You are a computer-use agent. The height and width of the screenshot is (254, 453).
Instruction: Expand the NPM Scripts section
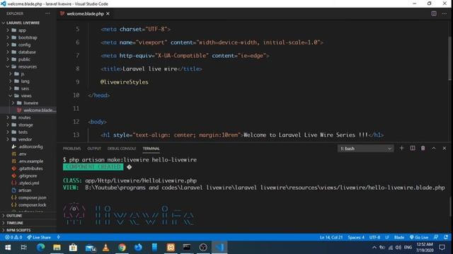(x=18, y=230)
